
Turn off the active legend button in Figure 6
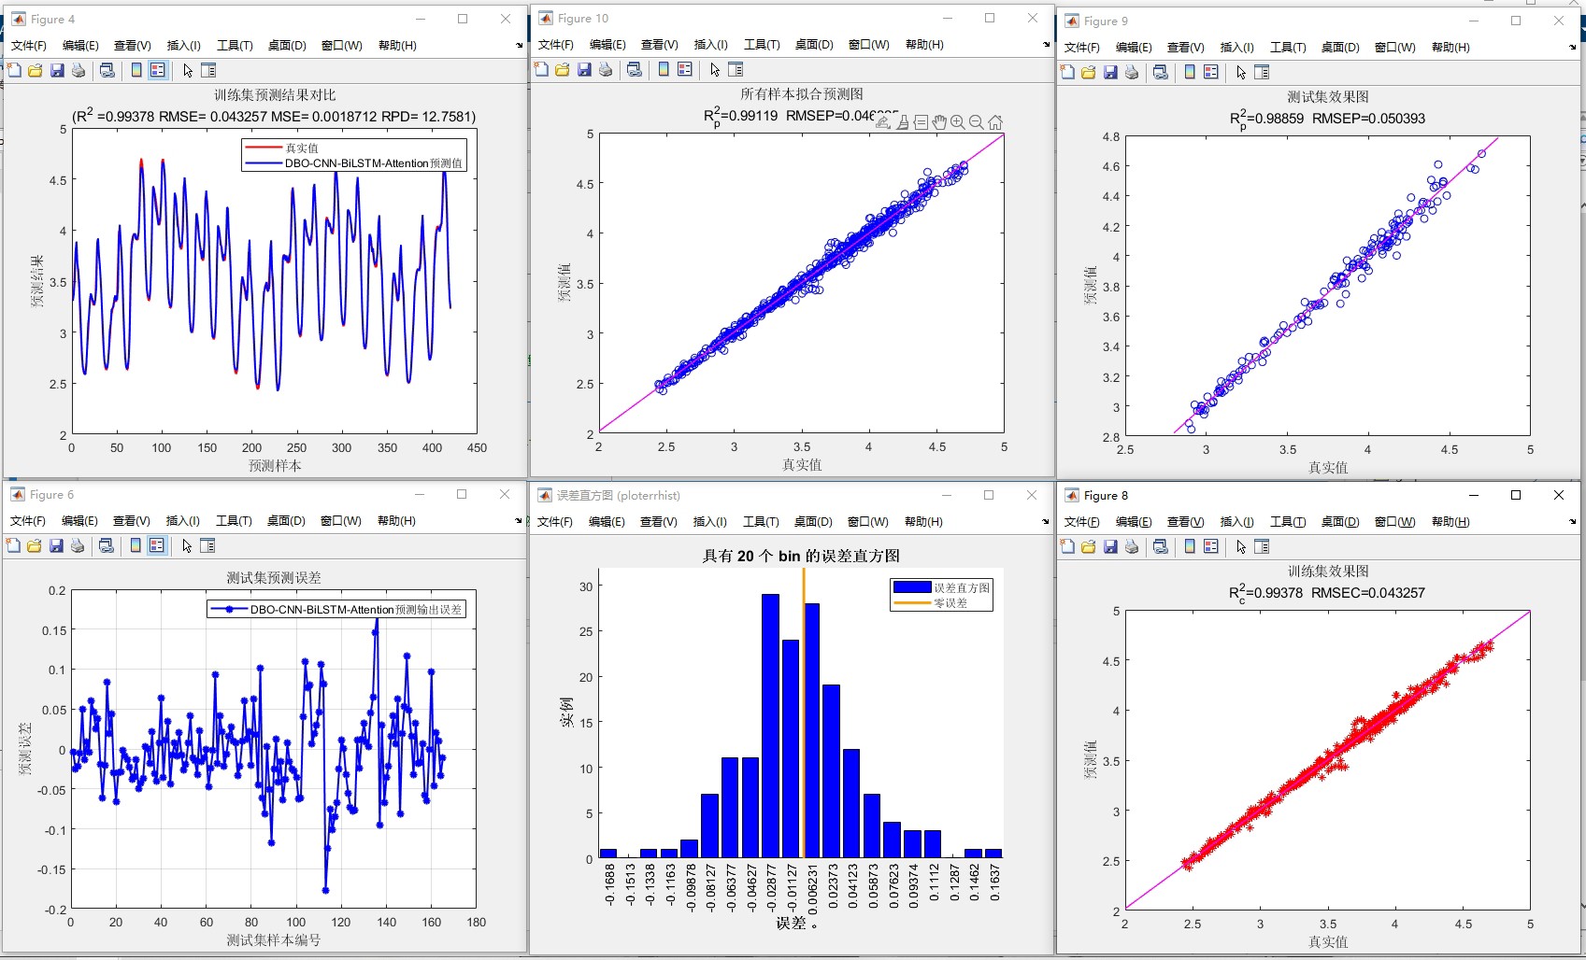(x=157, y=545)
